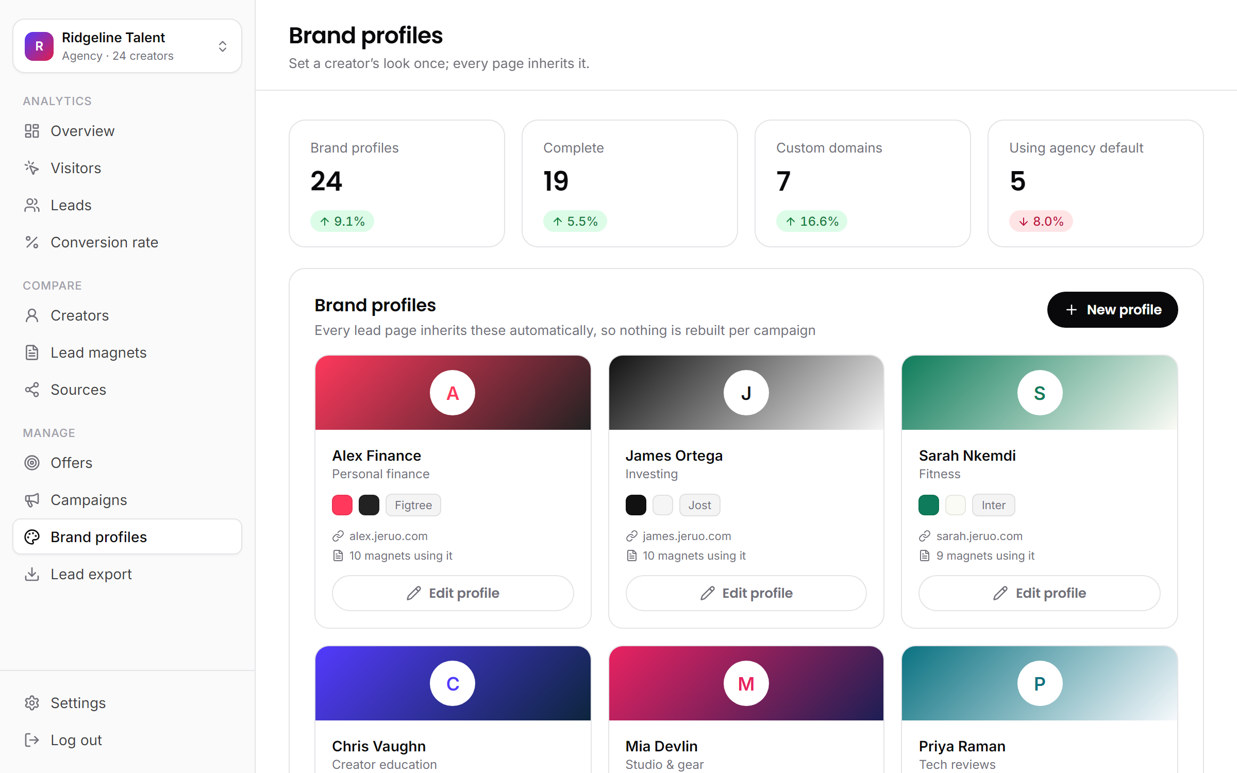
Task: Click the Custom domains 16.6% badge
Action: 812,221
